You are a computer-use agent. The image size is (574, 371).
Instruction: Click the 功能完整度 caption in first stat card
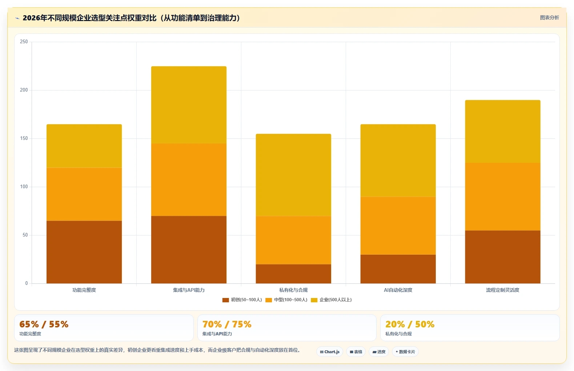(30, 334)
